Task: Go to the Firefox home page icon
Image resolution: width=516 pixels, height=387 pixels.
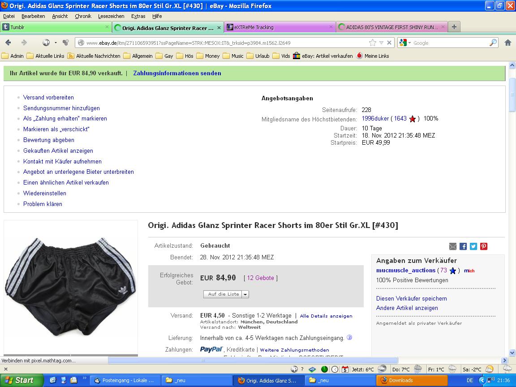Action: [507, 43]
